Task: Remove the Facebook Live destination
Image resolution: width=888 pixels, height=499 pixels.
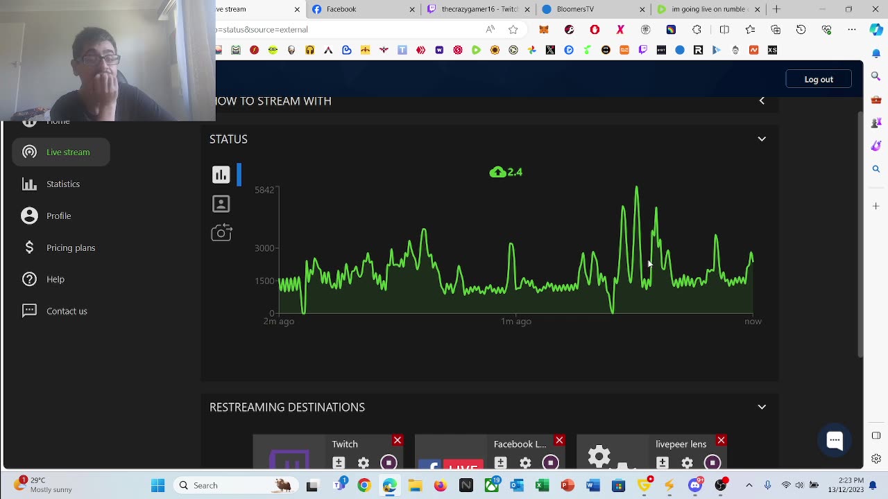Action: [x=559, y=440]
